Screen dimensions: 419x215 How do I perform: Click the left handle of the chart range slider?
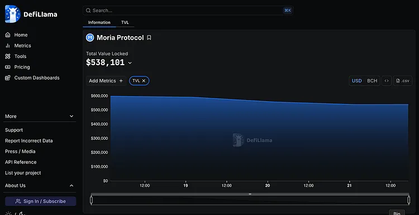pyautogui.click(x=92, y=200)
